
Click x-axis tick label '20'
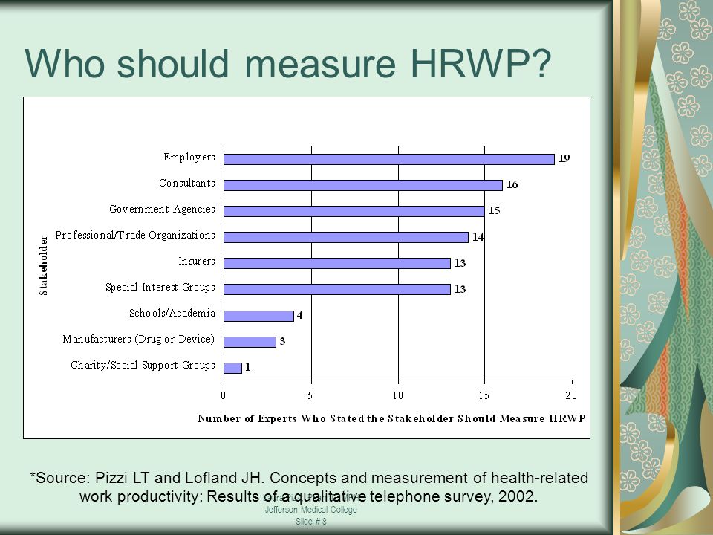click(571, 395)
